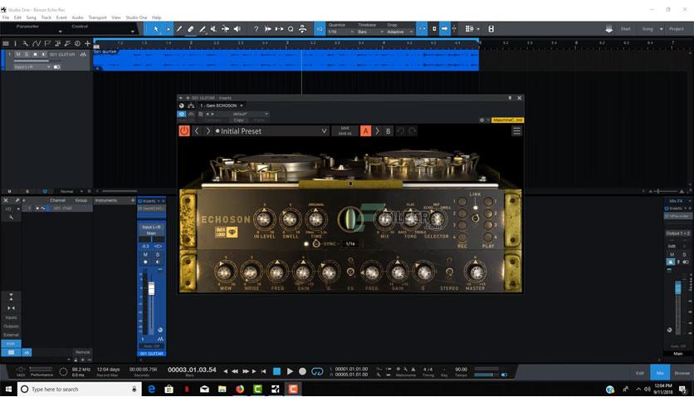
Task: Open the Song page dropdown
Action: tap(662, 29)
